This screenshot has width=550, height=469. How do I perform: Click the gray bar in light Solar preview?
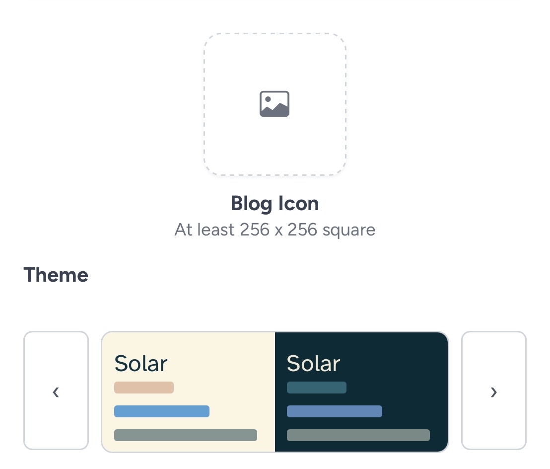186,435
